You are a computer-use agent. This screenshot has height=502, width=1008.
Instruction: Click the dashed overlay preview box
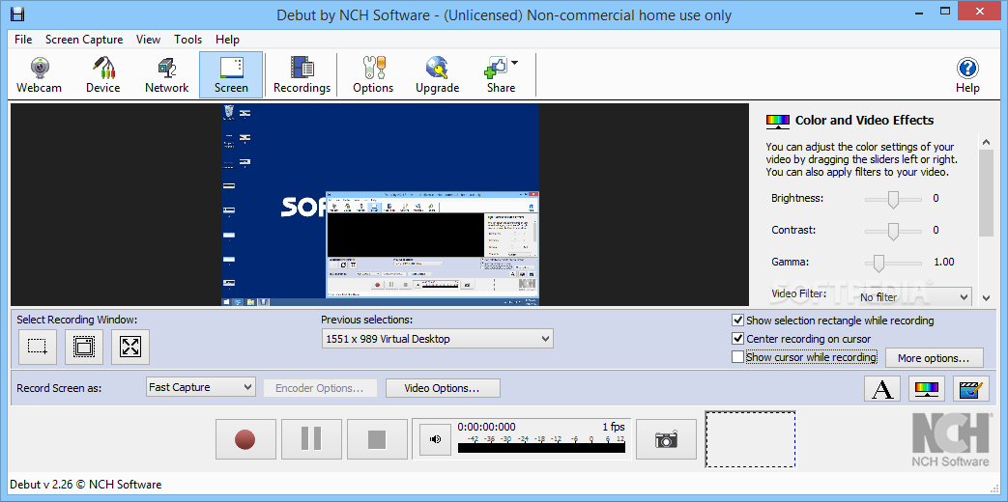point(750,439)
